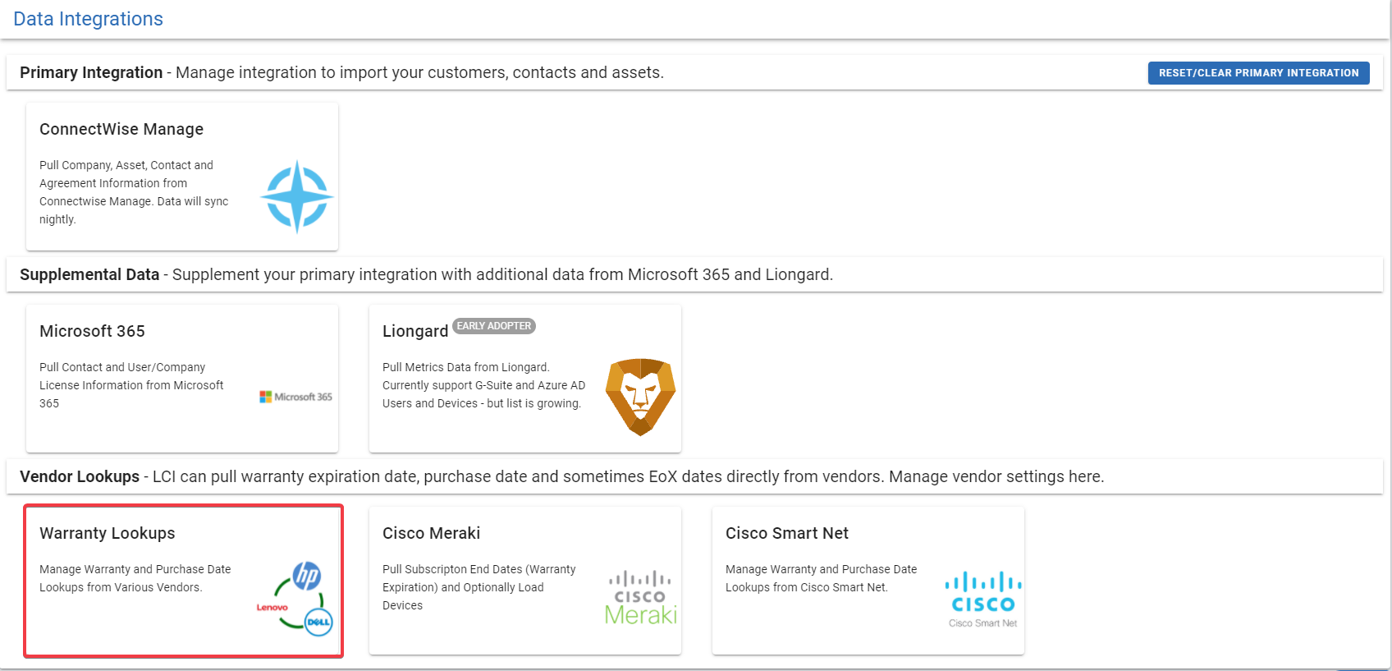Open the Microsoft 365 integration title
This screenshot has height=671, width=1392.
click(92, 331)
